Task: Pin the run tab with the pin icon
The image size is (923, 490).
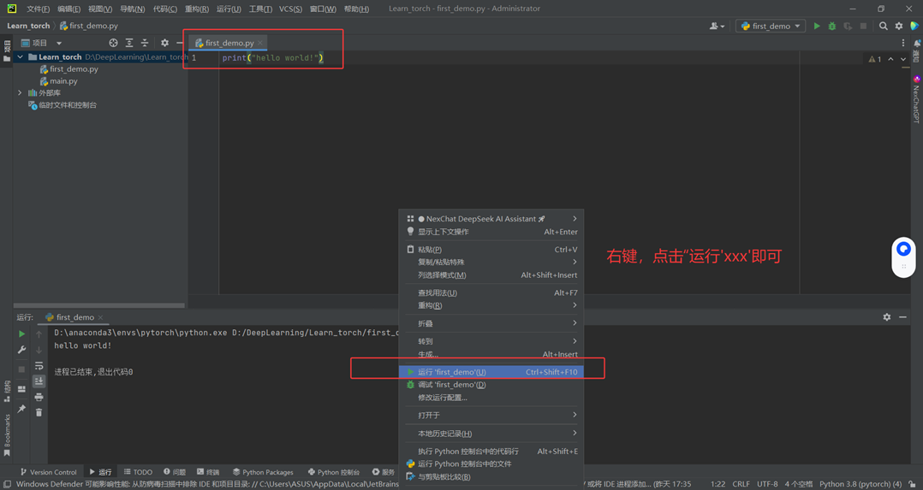Action: click(x=21, y=408)
